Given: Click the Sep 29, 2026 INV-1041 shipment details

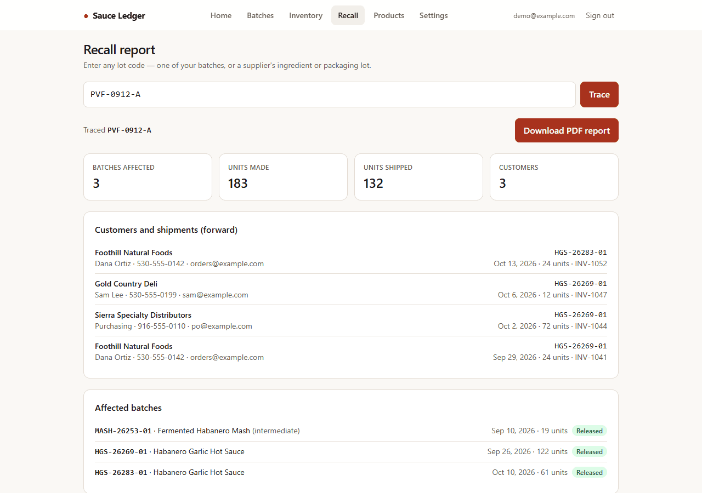Looking at the screenshot, I should [550, 357].
